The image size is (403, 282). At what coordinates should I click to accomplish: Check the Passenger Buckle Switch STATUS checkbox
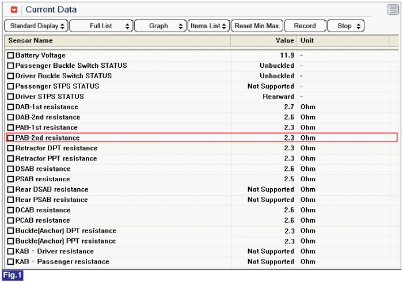(10, 66)
